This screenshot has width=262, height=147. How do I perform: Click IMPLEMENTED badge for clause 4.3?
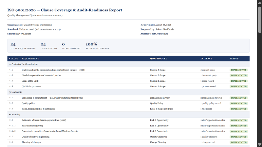[x=239, y=81]
